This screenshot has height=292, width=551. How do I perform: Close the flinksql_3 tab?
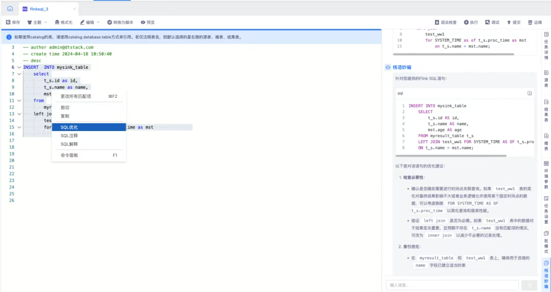point(74,9)
